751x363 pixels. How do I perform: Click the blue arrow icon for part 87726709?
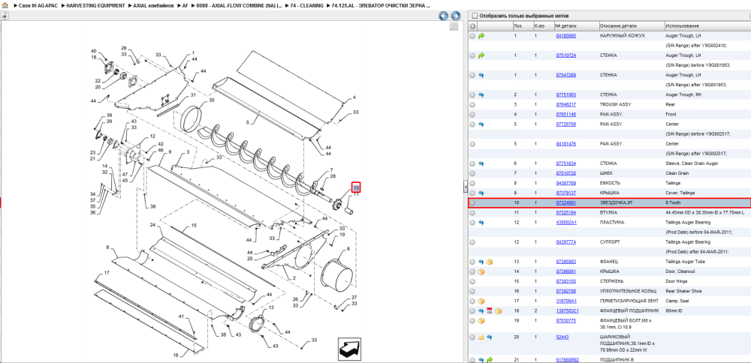click(x=481, y=124)
